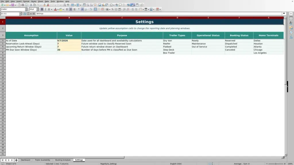Switch to the Trailer Availability sheet tab

(x=42, y=160)
